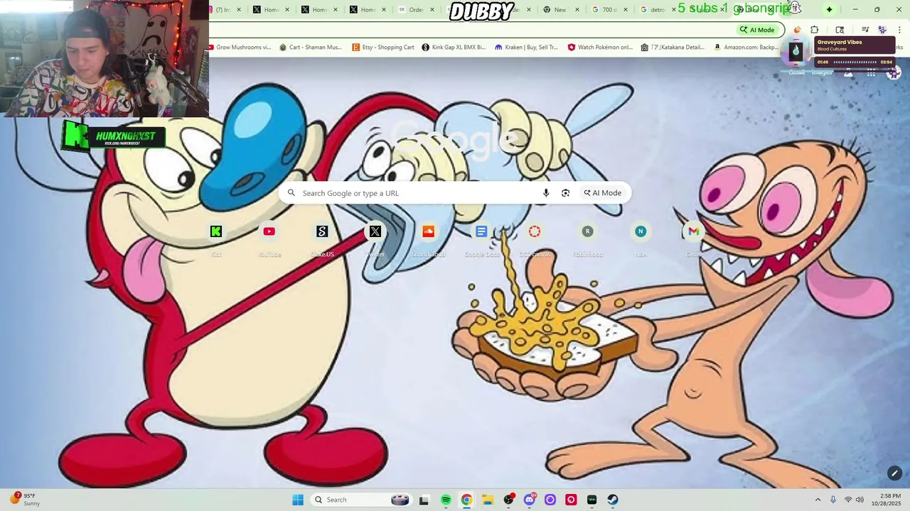Open the GCS Canvas shortcut tile

tap(535, 238)
